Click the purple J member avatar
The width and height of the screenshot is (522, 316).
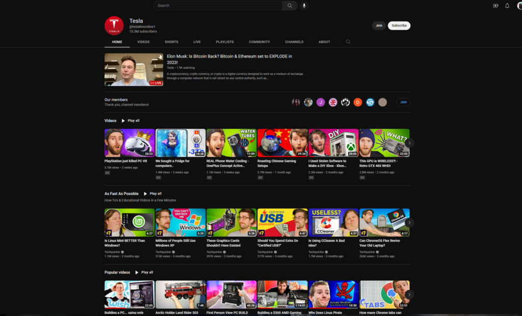pyautogui.click(x=321, y=102)
